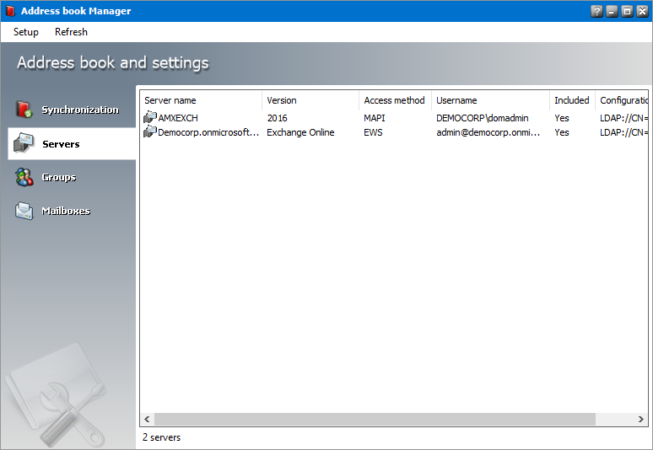Click the Included column header
Image resolution: width=653 pixels, height=450 pixels.
click(x=571, y=100)
